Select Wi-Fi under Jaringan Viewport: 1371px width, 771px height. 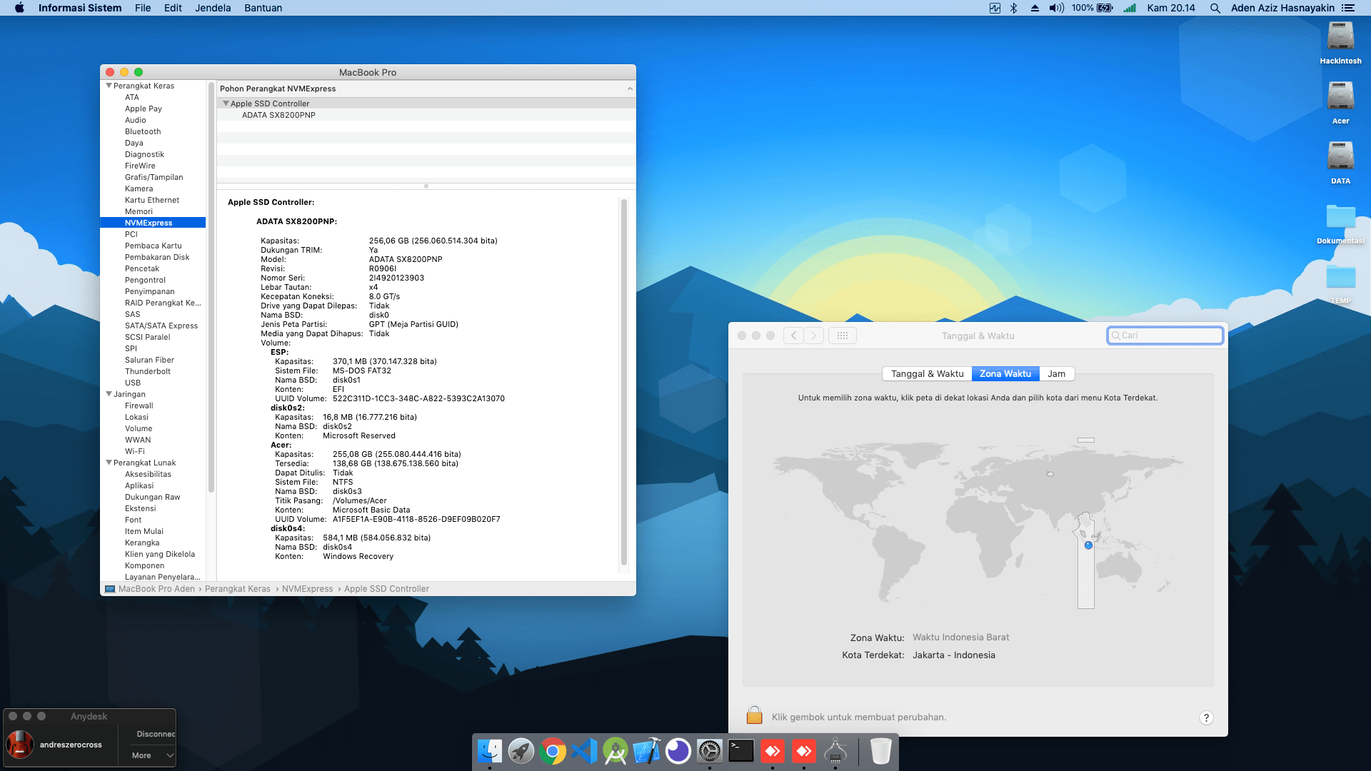click(135, 451)
